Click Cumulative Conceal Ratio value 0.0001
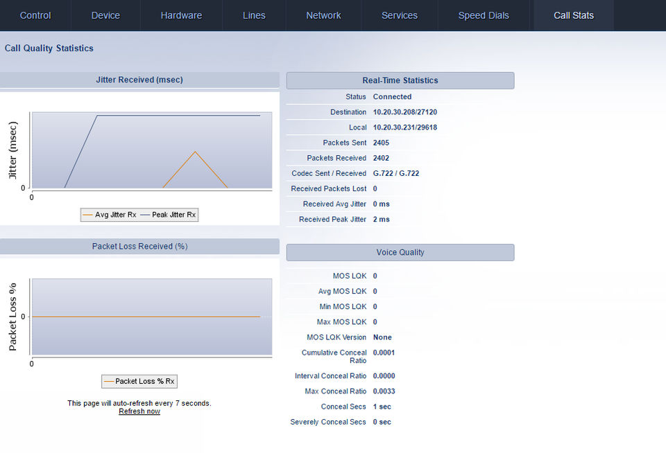 [x=384, y=353]
